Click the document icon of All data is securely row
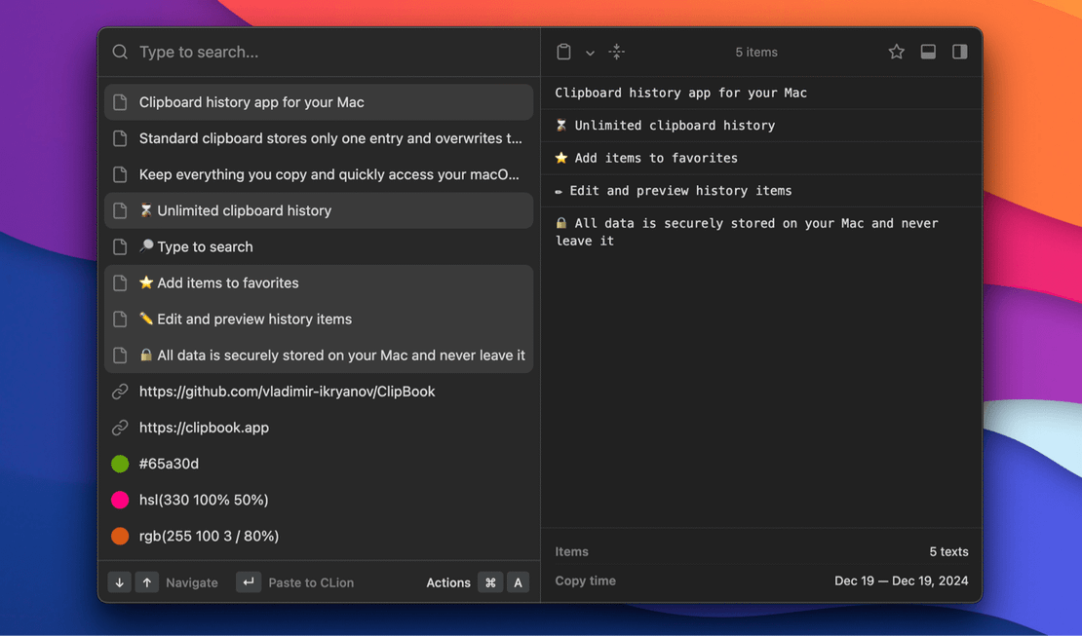Image resolution: width=1082 pixels, height=636 pixels. click(x=120, y=355)
